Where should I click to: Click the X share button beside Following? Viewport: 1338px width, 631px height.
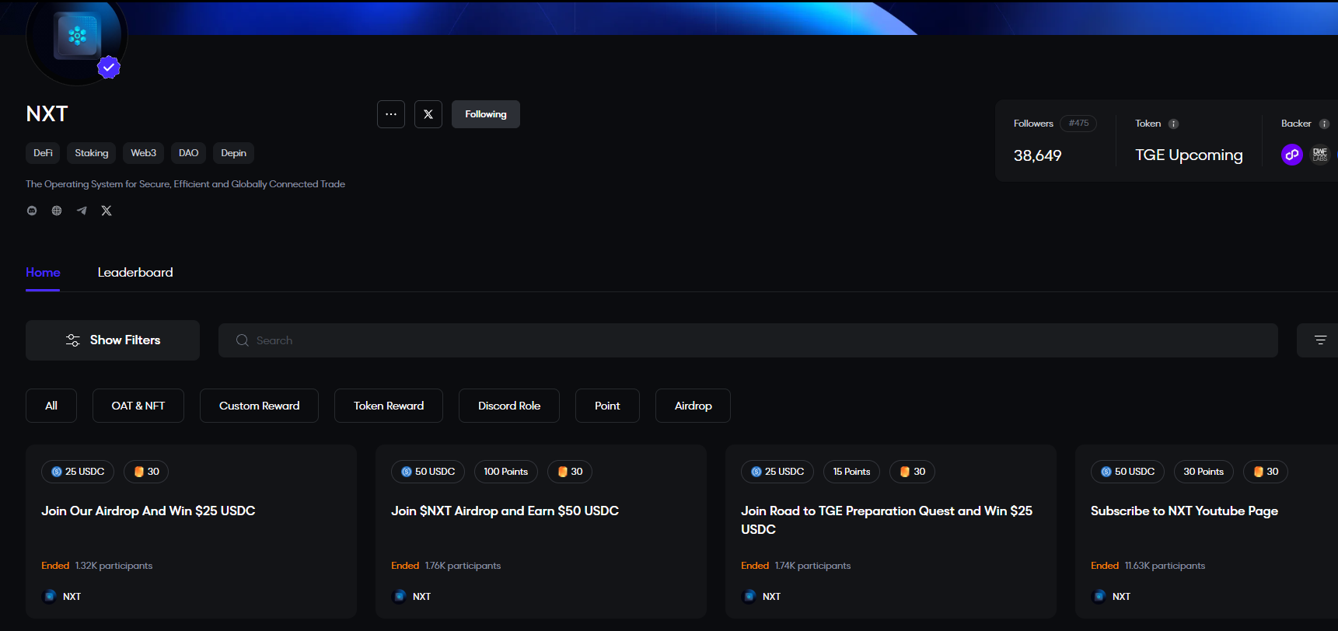(x=428, y=114)
